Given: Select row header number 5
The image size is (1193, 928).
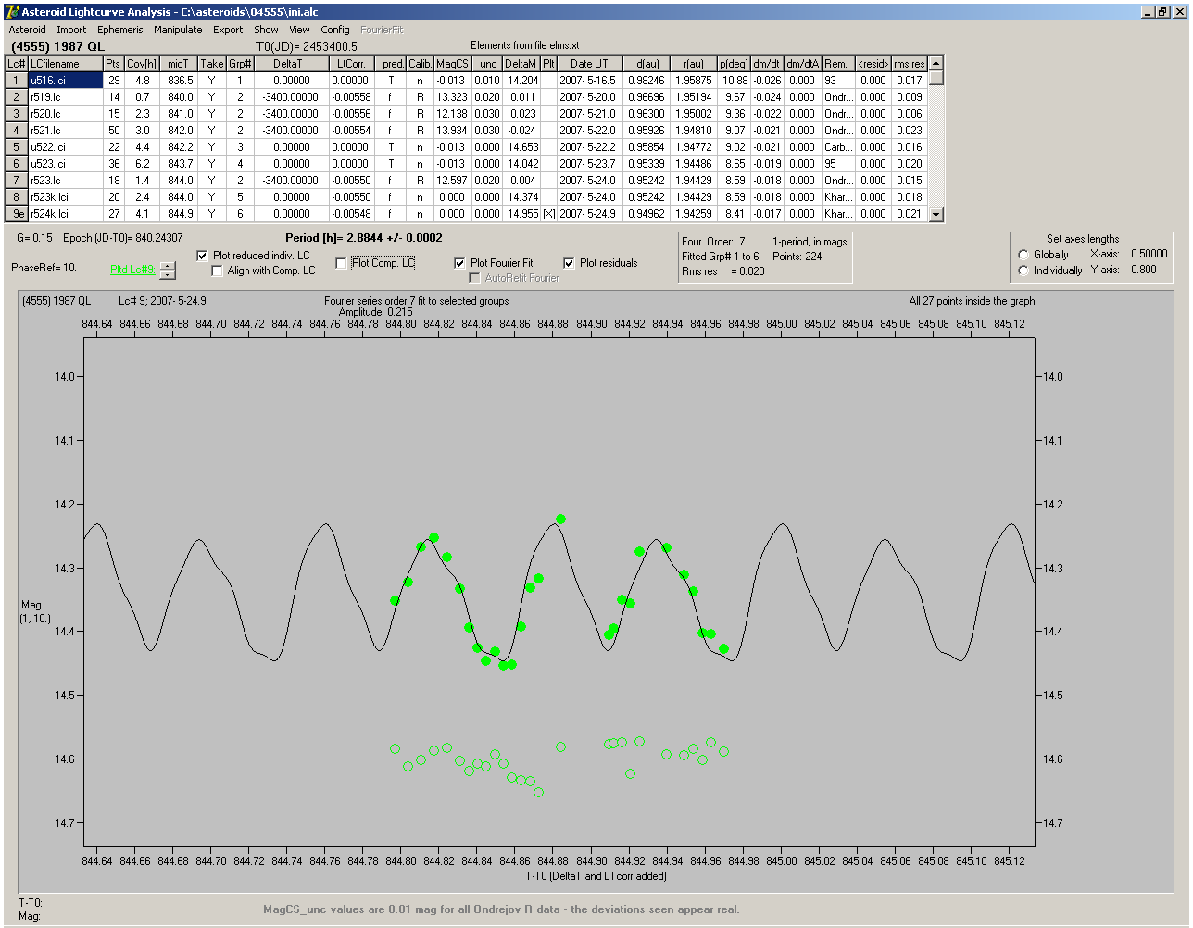Looking at the screenshot, I should tap(17, 147).
